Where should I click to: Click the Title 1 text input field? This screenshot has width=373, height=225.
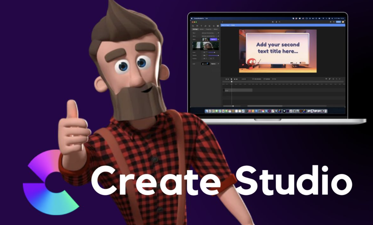pyautogui.click(x=209, y=33)
